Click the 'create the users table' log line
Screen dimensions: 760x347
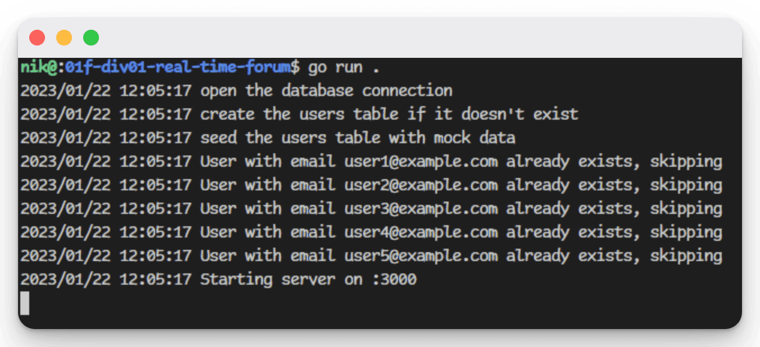click(299, 115)
